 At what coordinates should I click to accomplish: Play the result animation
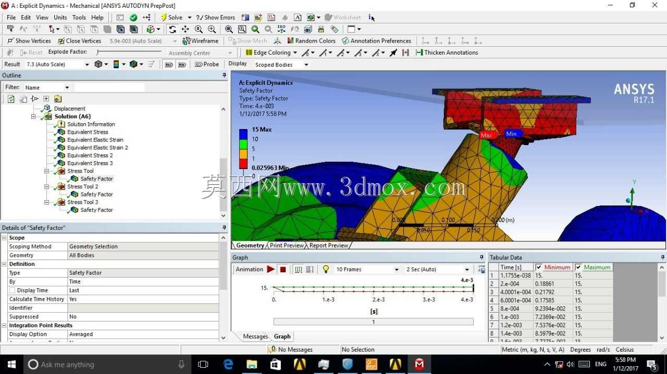[x=271, y=269]
